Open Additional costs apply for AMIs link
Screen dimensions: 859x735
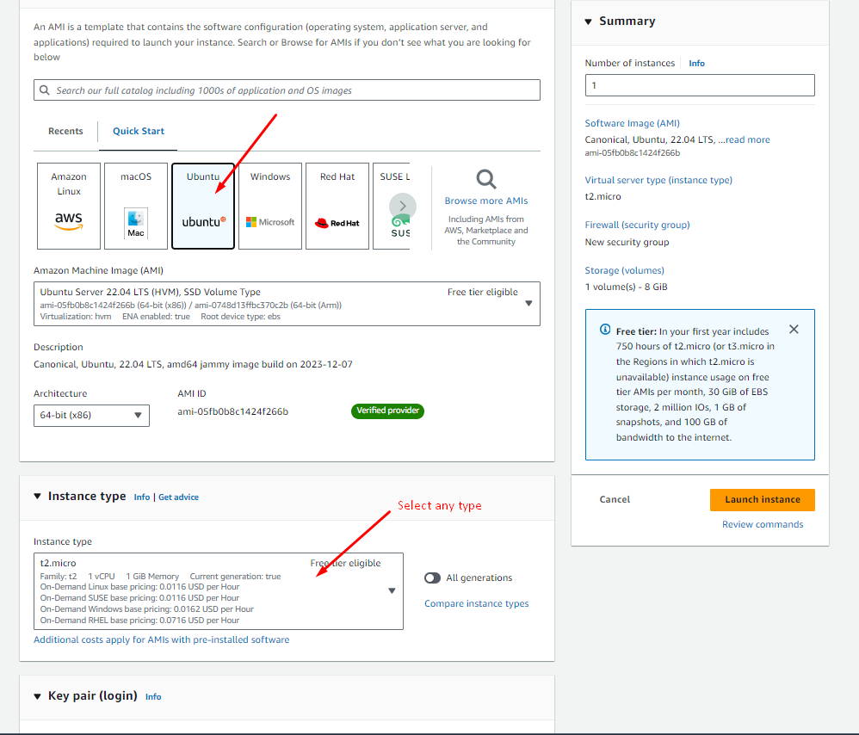tap(162, 639)
